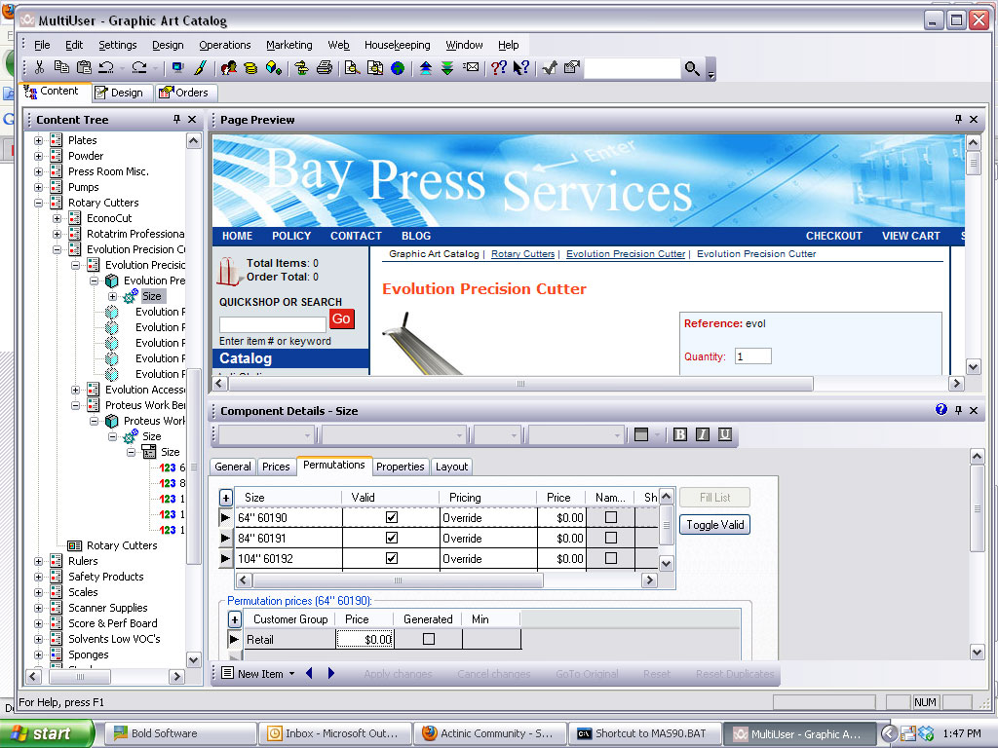998x748 pixels.
Task: Open the New Item dropdown
Action: point(291,674)
